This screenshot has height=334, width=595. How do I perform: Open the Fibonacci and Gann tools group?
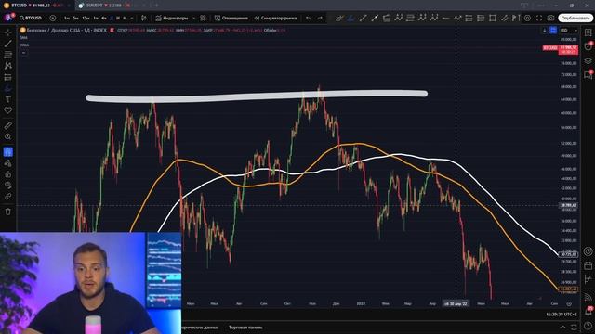pos(8,55)
